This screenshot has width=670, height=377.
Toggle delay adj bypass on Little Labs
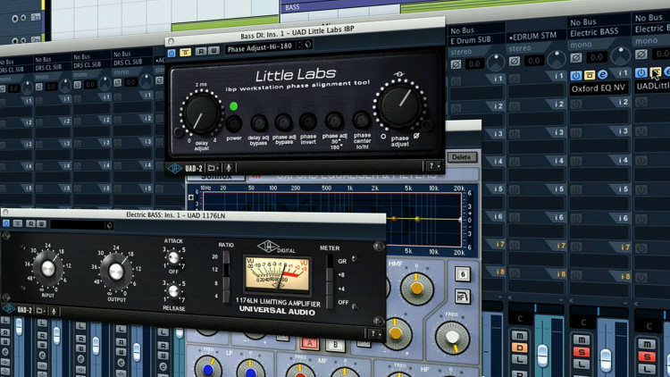click(x=258, y=123)
